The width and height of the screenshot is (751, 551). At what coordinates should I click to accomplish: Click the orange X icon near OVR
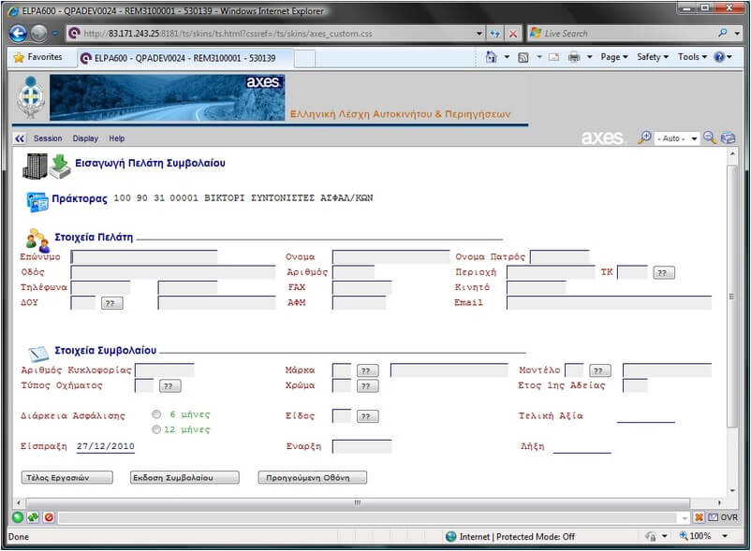[699, 517]
